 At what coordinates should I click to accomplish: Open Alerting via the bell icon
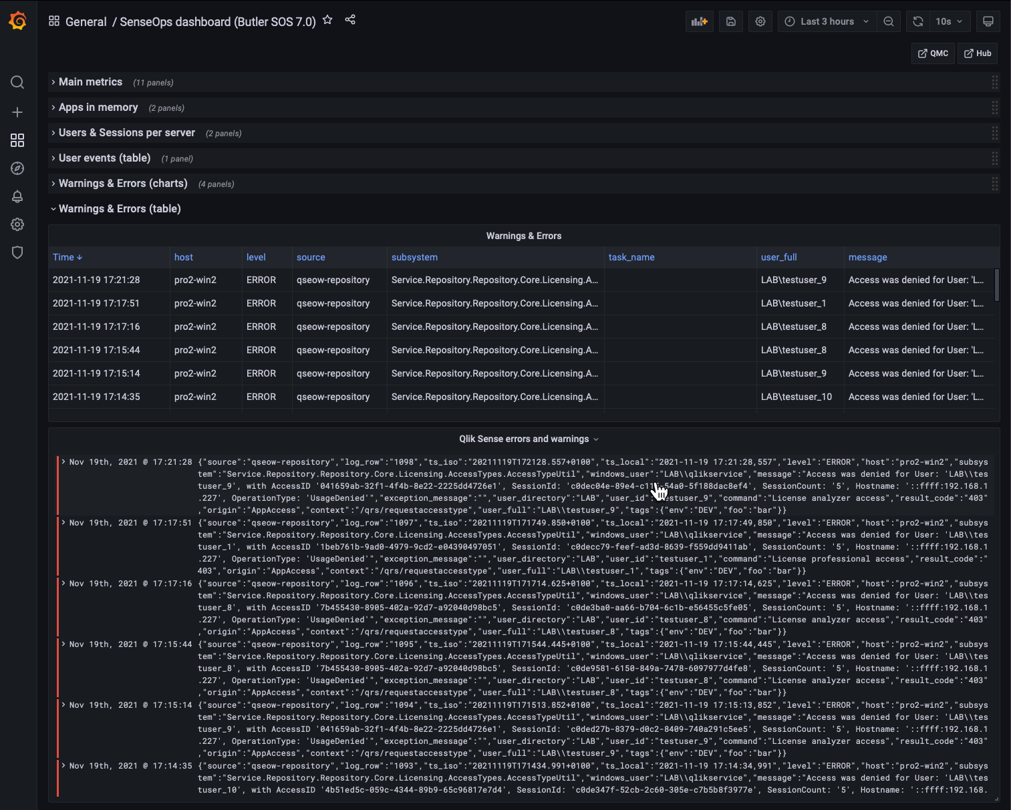pos(17,196)
